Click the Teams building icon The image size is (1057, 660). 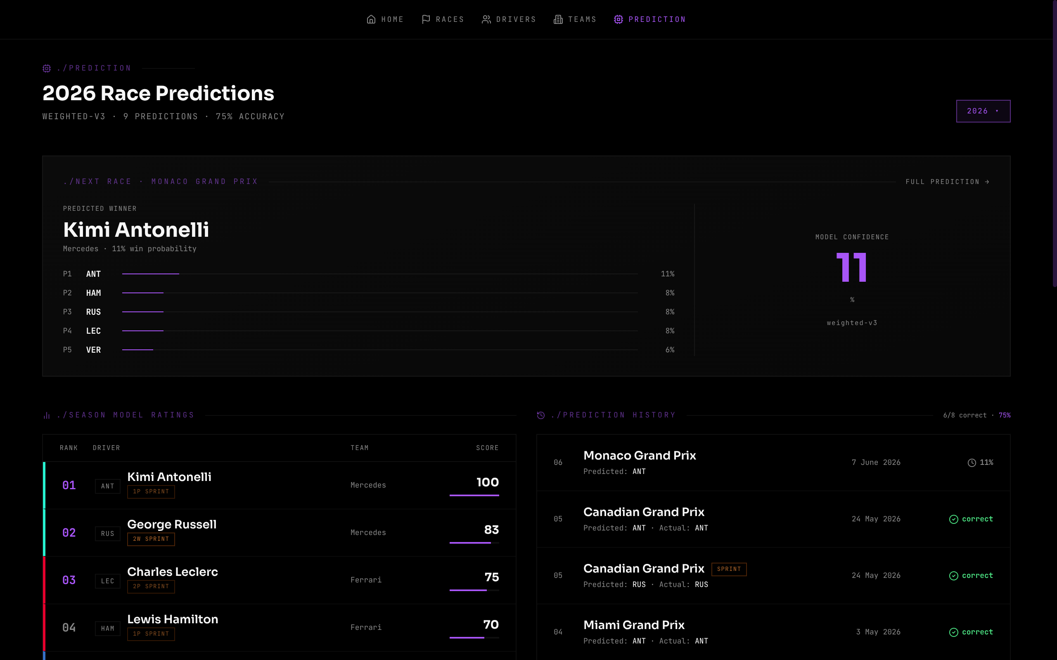(558, 19)
